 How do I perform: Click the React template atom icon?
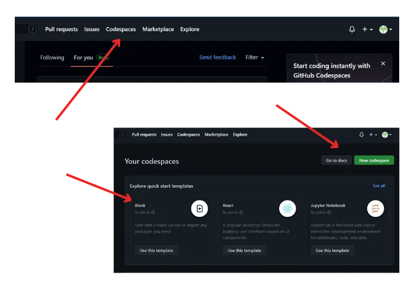tap(287, 209)
